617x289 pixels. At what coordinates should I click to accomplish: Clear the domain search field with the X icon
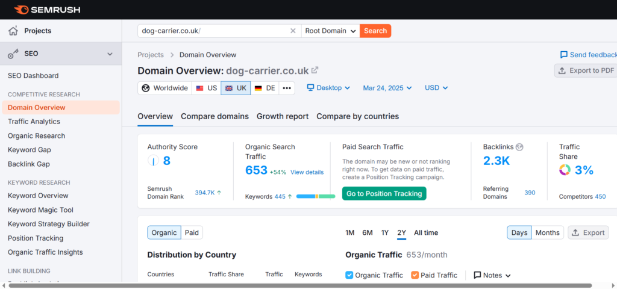(x=293, y=31)
